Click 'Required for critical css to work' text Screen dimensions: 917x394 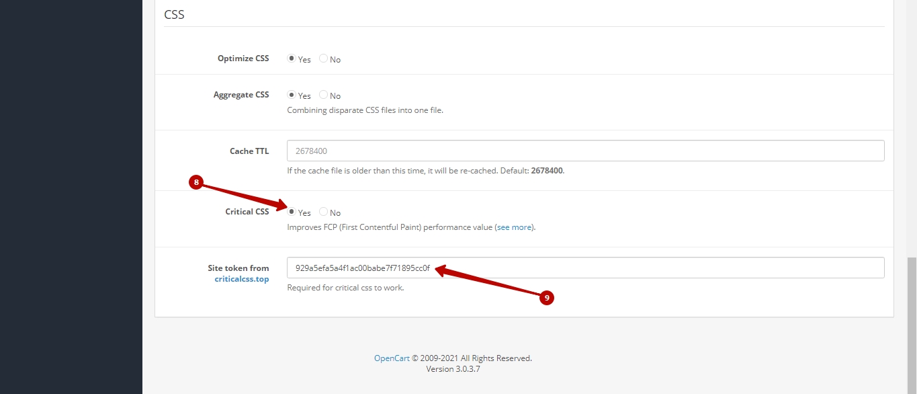tap(345, 288)
